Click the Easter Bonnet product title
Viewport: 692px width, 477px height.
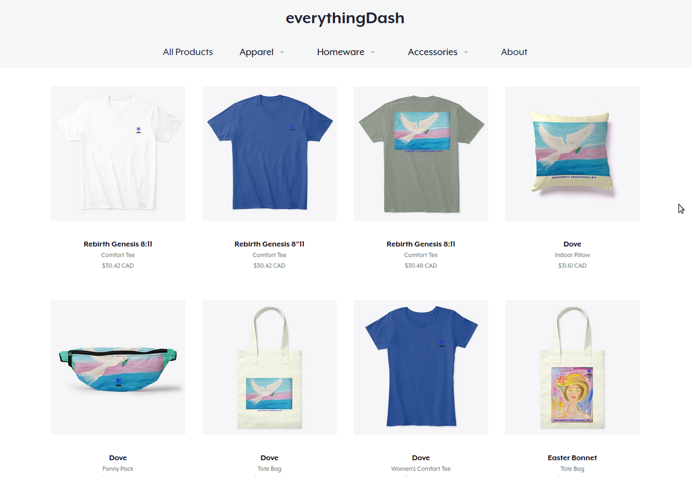[572, 458]
